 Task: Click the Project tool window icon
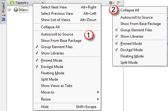3,20
